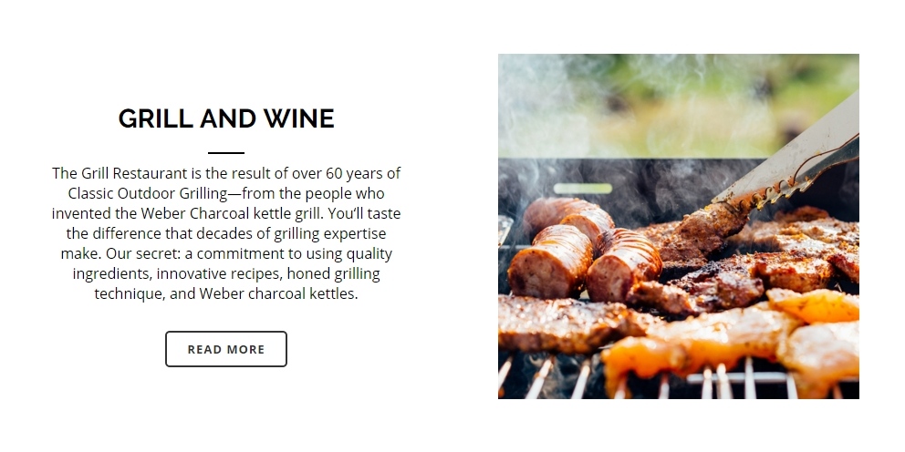Click the word "GRILL" in the heading

pyautogui.click(x=156, y=118)
